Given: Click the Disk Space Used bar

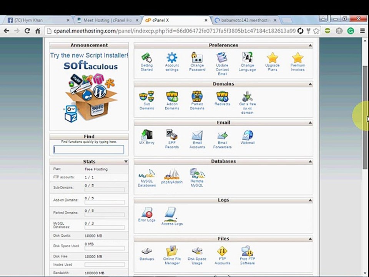Looking at the screenshot, I should pos(105,248).
